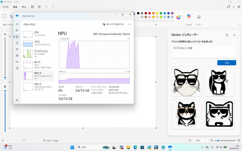Pick the black color swatch
242x151 pixels.
tap(138, 13)
